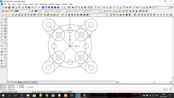Open the Dimension menu
Image resolution: width=174 pixels, height=98 pixels.
(x=43, y=4)
